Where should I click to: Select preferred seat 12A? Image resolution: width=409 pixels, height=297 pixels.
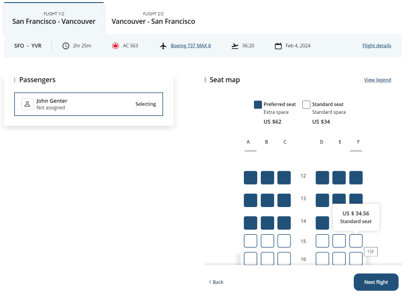[251, 178]
